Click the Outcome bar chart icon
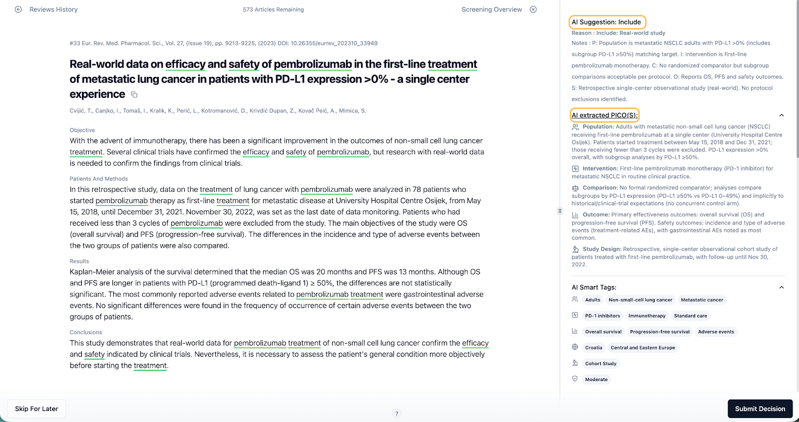799x422 pixels. point(575,215)
